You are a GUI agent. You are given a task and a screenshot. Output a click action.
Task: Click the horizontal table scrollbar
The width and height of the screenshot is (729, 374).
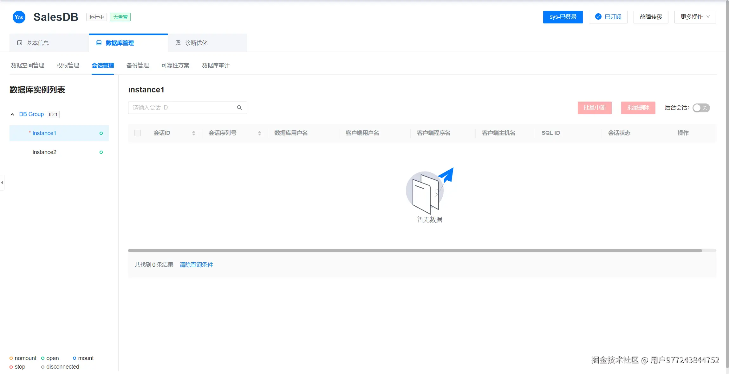coord(415,251)
